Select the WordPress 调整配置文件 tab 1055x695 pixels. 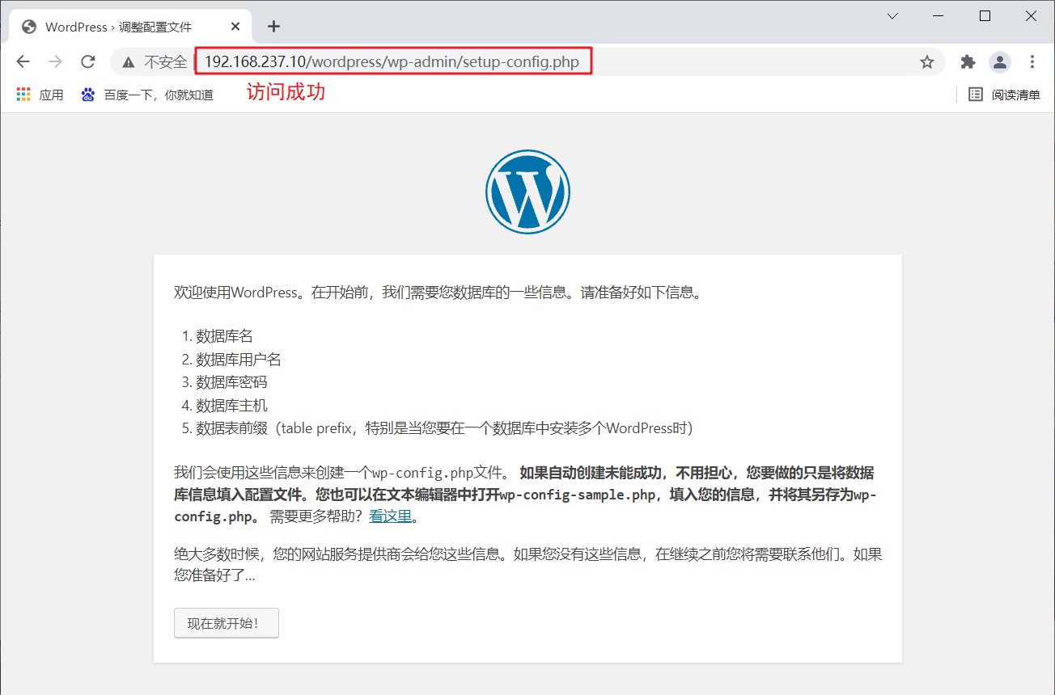[x=129, y=27]
